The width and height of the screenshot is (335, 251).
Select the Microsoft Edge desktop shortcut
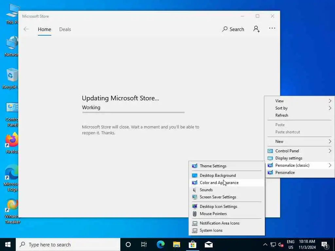pos(11,178)
